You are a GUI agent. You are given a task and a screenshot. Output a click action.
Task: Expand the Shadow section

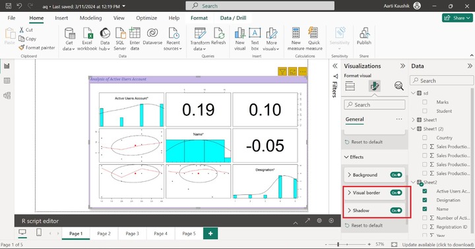click(349, 211)
